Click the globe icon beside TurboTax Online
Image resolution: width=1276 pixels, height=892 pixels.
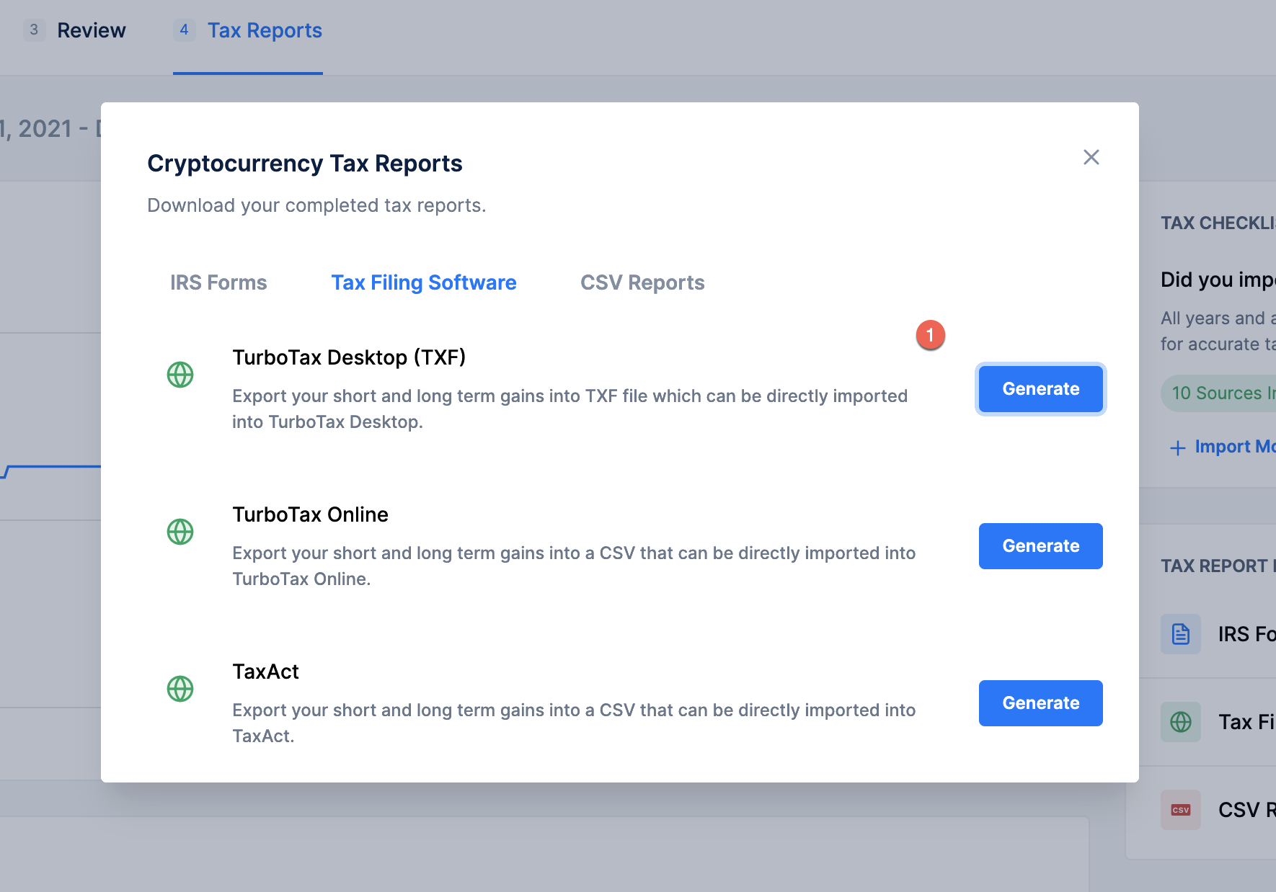click(180, 532)
